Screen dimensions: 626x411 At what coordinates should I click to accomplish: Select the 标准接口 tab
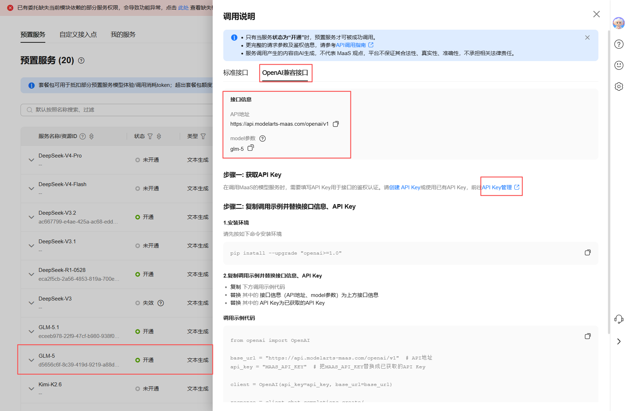point(236,73)
